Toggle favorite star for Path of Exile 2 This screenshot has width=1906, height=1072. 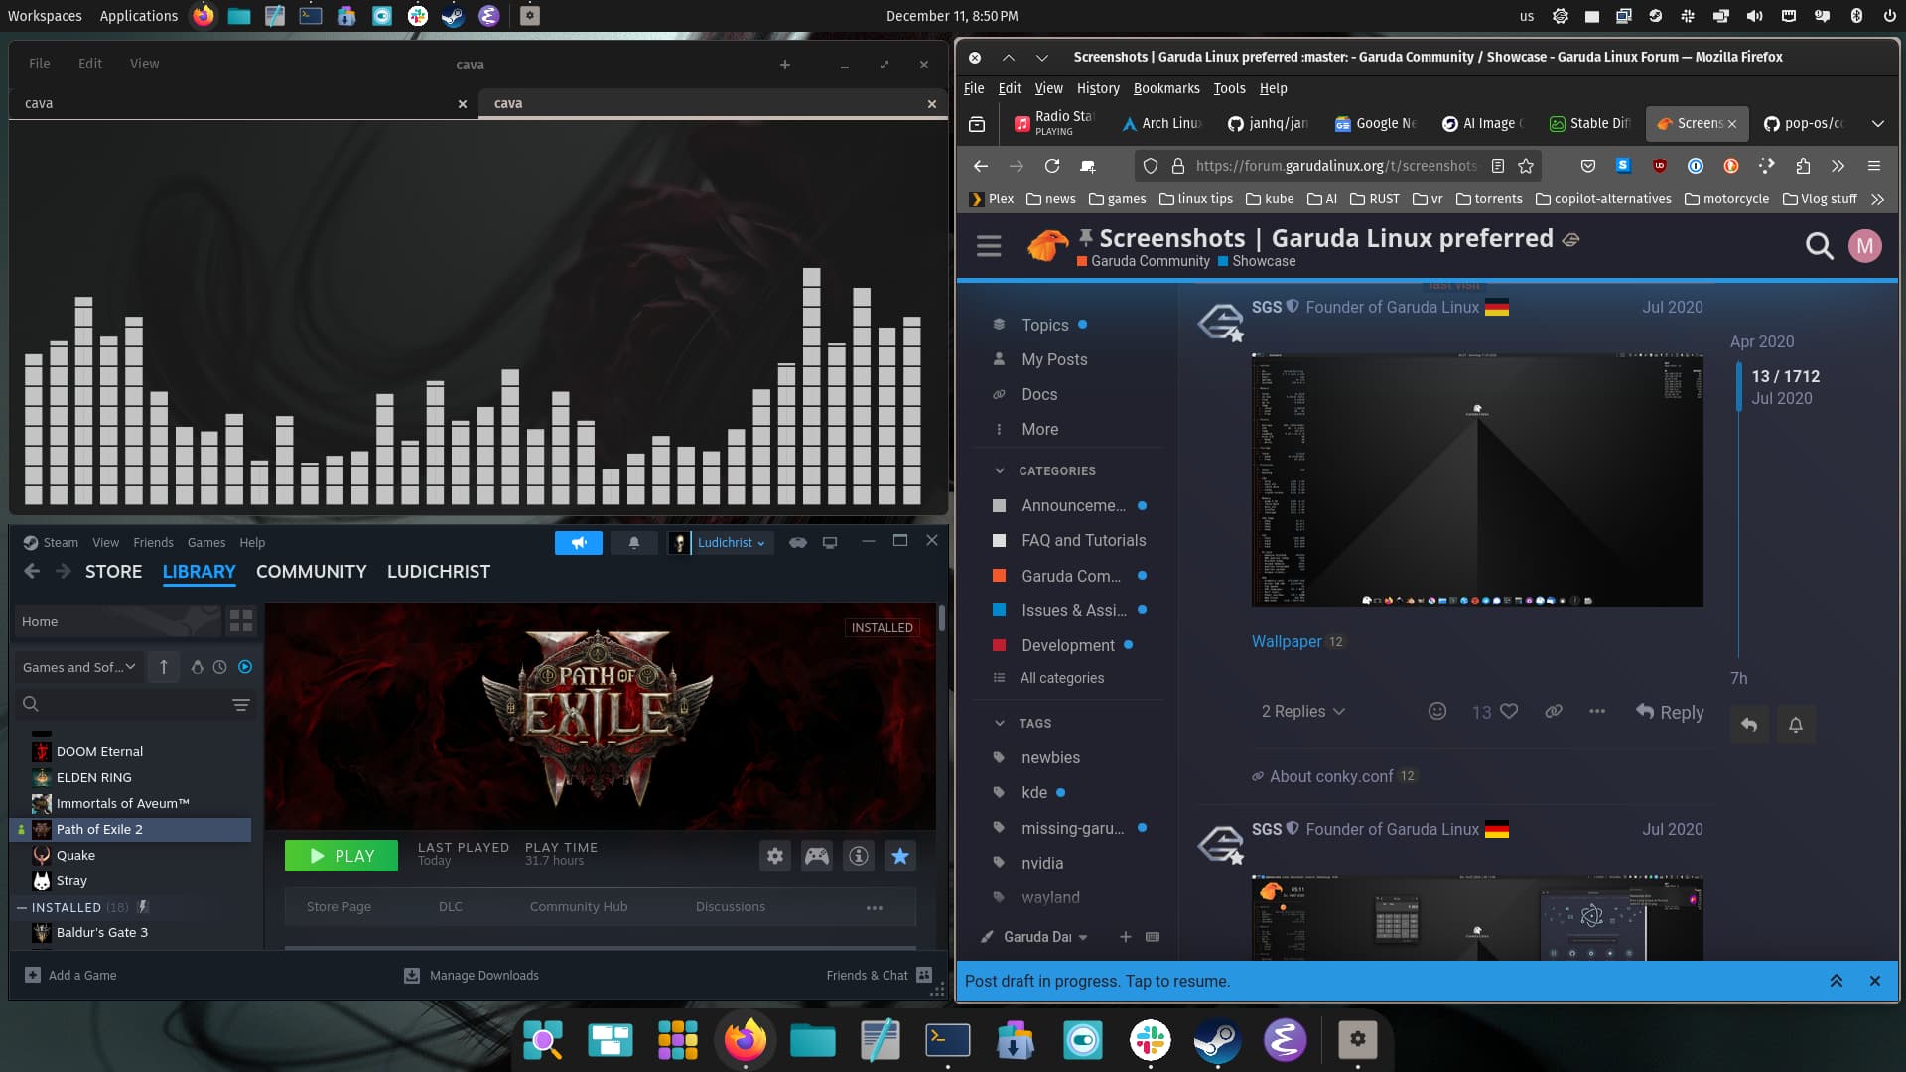pos(900,856)
